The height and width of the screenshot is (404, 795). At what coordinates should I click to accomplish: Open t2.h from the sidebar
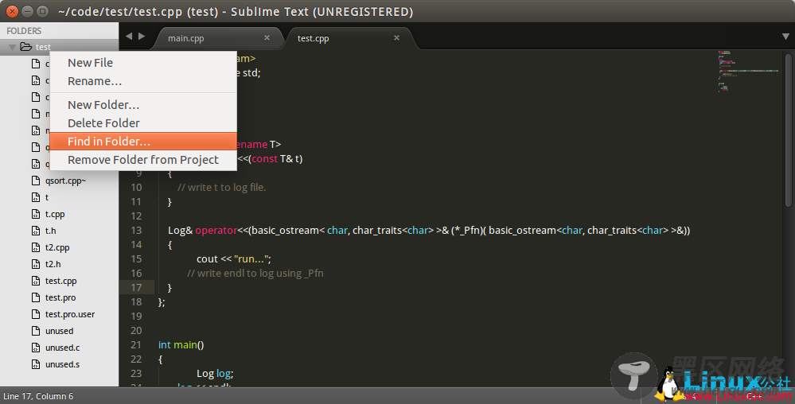point(53,265)
